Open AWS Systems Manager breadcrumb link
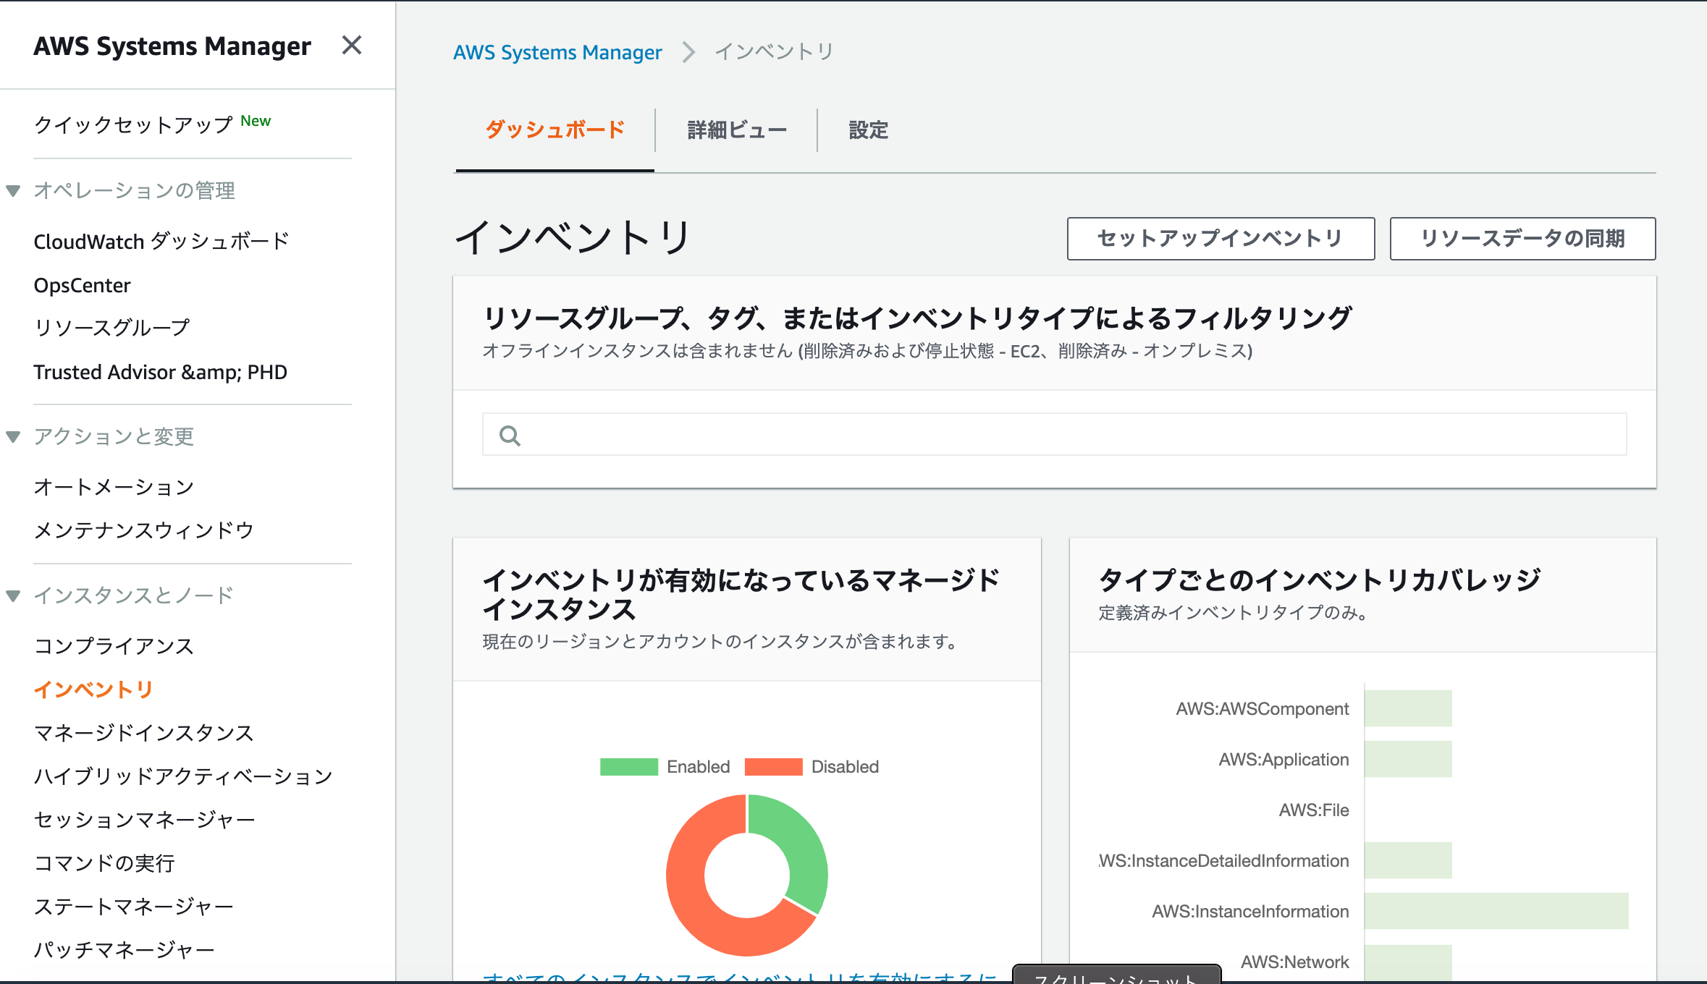The image size is (1707, 984). click(557, 52)
